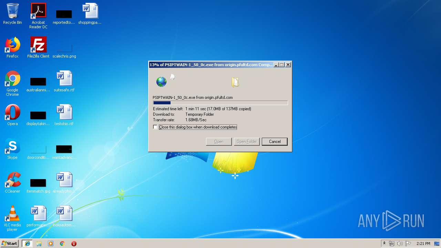Launch VLC media player shortcut
This screenshot has width=441, height=248.
(x=12, y=218)
